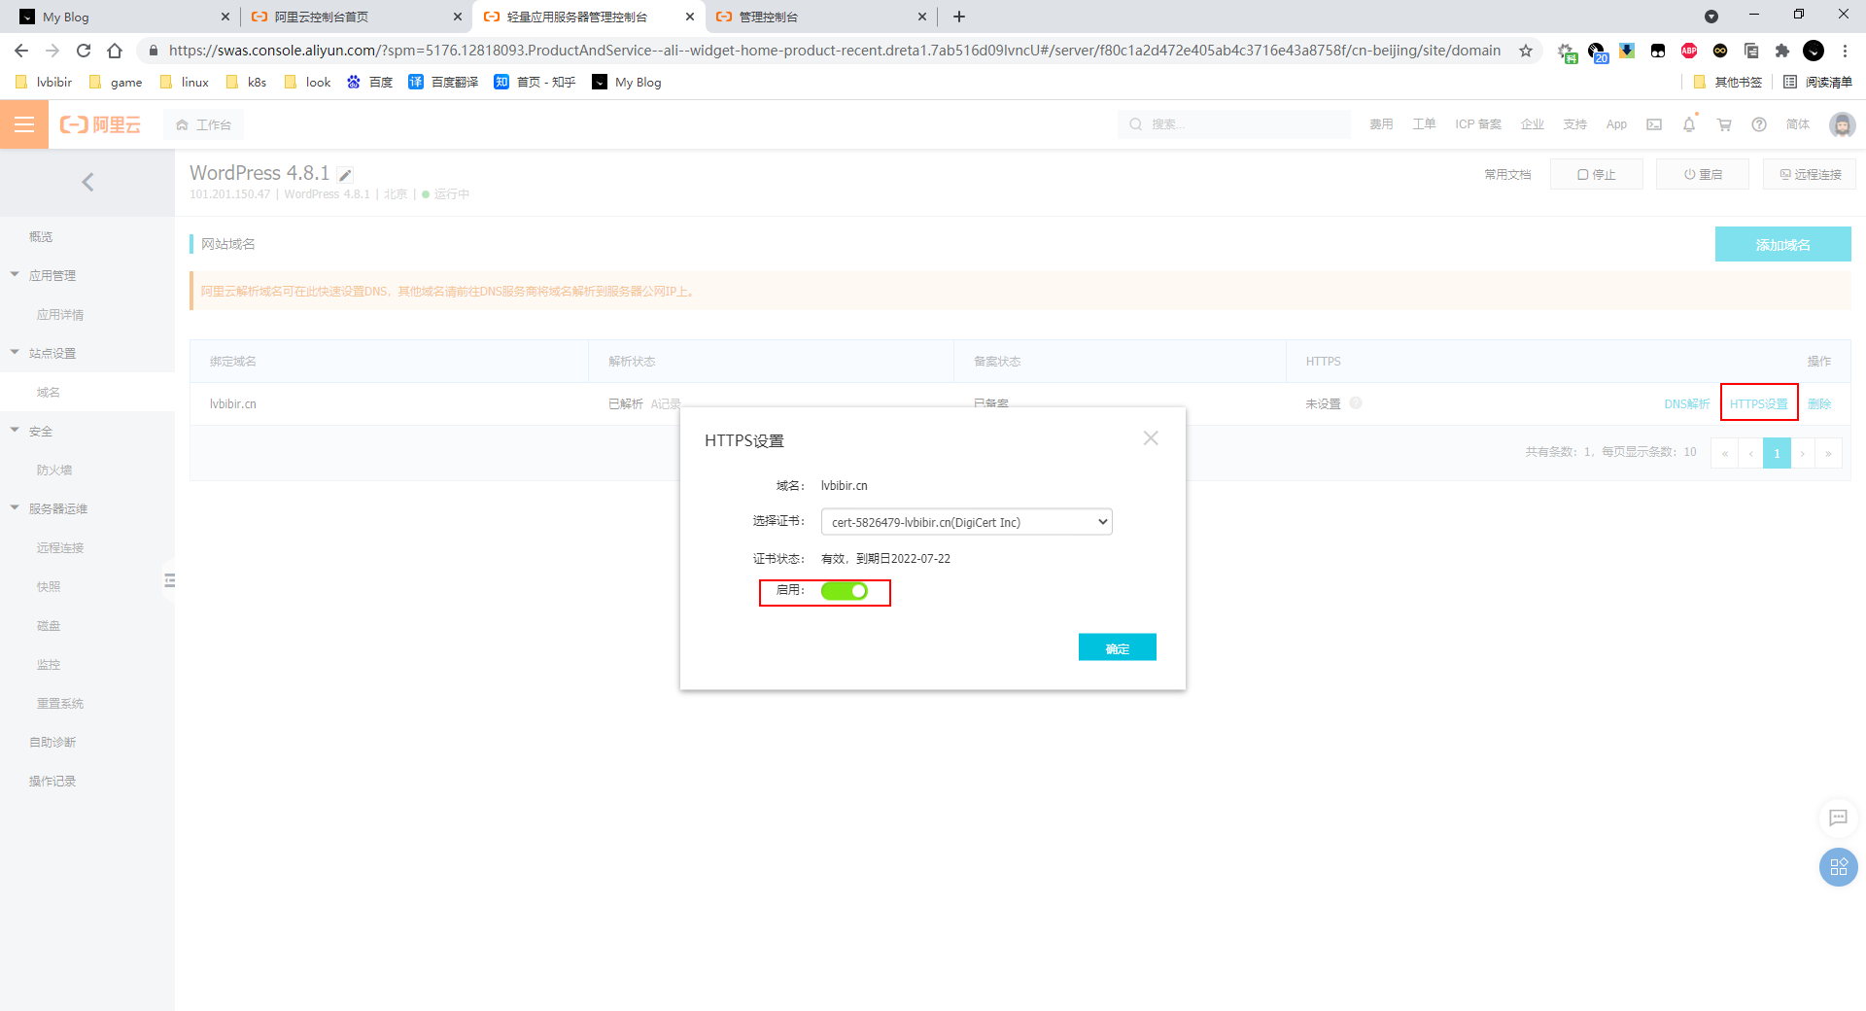Click the 确定 confirm button
Image resolution: width=1866 pixels, height=1011 pixels.
(1117, 647)
